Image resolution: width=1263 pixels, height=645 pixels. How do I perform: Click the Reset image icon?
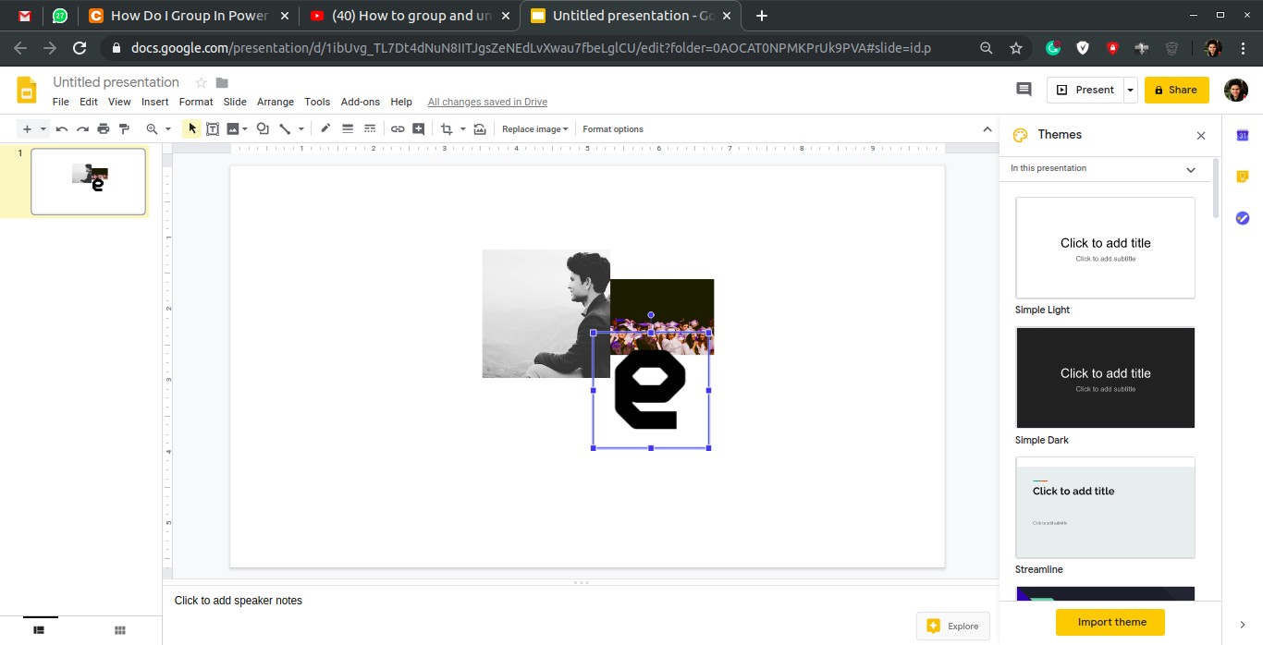tap(479, 129)
